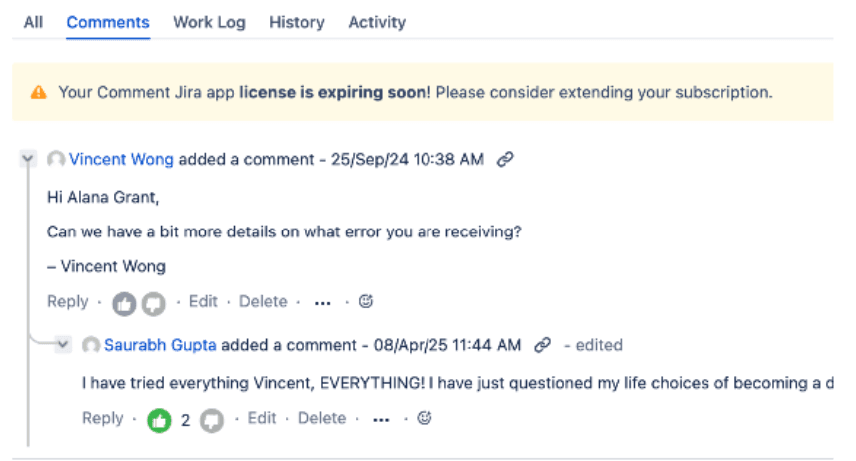Add emoji reaction to Saurabh Gupta's comment
The image size is (856, 461).
425,419
